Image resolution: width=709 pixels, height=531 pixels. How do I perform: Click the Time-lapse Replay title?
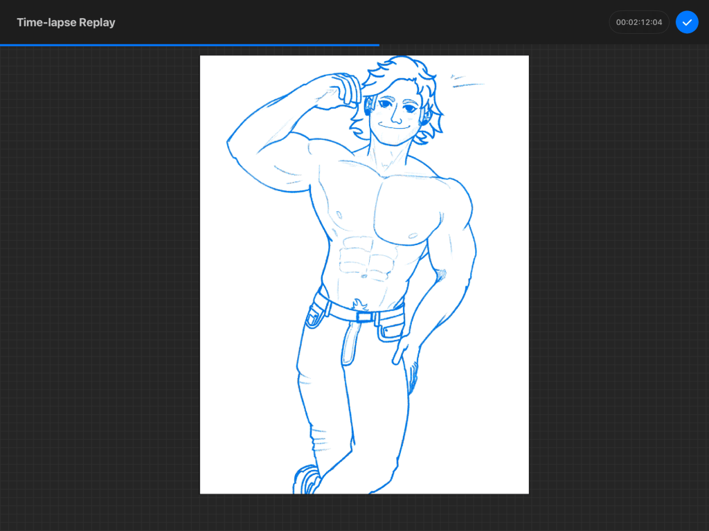click(x=66, y=22)
